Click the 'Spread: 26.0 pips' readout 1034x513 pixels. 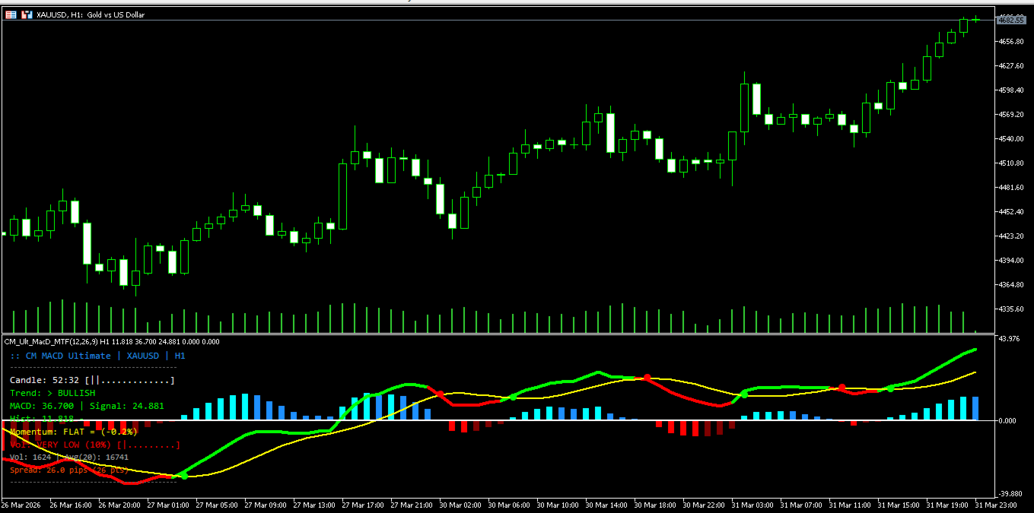tap(69, 470)
